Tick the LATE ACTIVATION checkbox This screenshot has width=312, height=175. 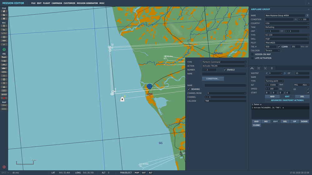click(252, 58)
